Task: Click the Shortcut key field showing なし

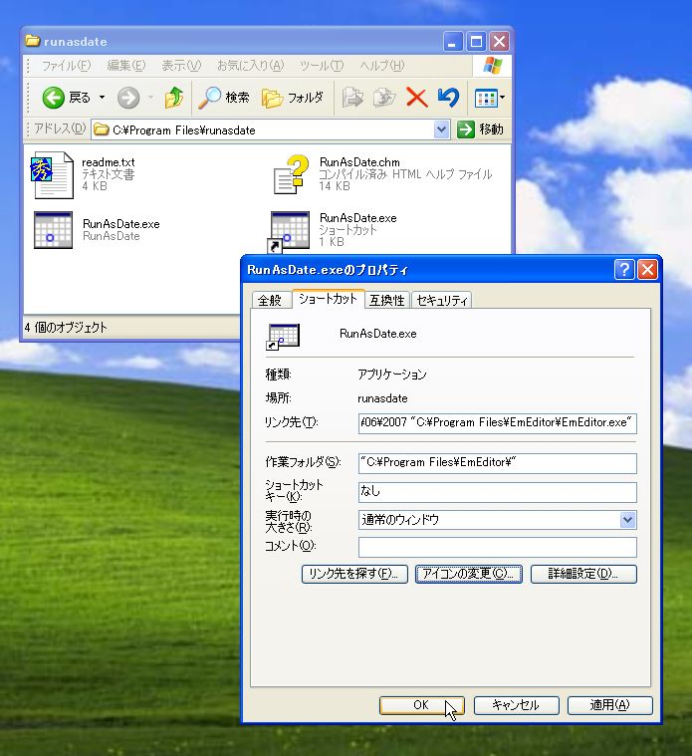Action: tap(497, 492)
